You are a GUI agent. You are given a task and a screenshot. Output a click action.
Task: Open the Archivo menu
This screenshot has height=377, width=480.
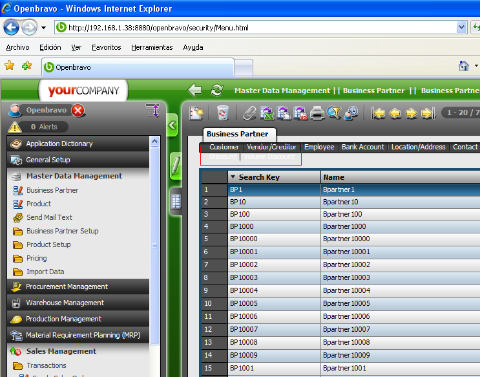pos(17,47)
